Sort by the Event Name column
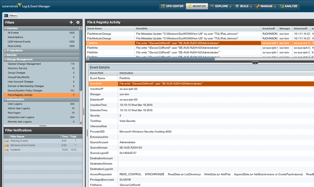Image resolution: width=314 pixels, height=187 pixels. click(x=110, y=29)
